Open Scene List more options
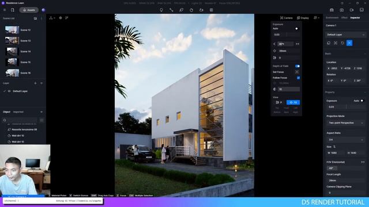 point(42,18)
